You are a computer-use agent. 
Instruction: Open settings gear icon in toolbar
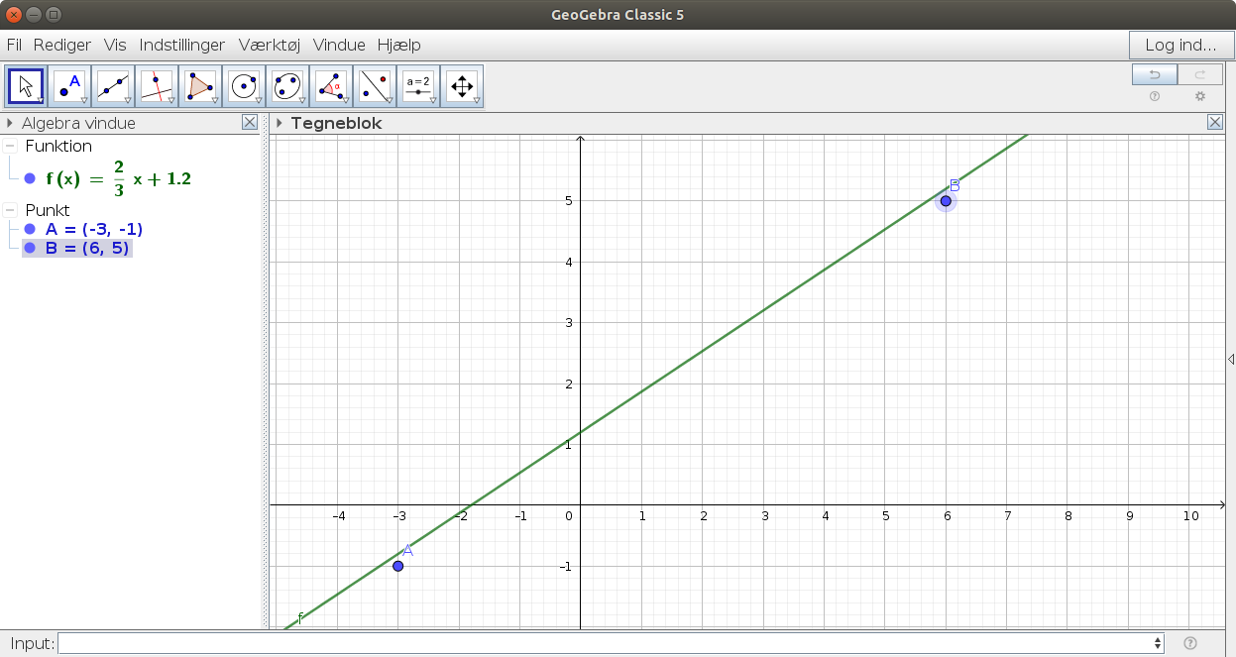[1200, 96]
